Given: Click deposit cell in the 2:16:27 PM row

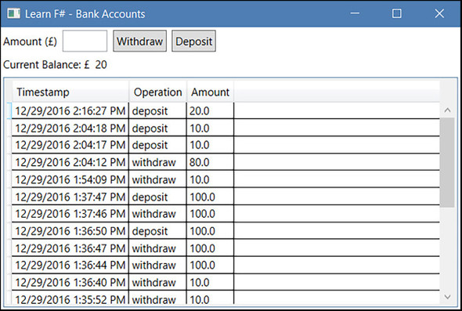Looking at the screenshot, I should click(157, 110).
